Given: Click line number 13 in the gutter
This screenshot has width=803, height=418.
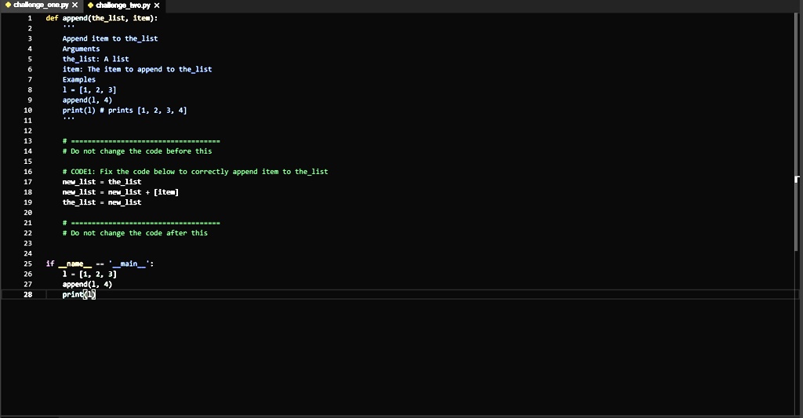Looking at the screenshot, I should point(27,141).
